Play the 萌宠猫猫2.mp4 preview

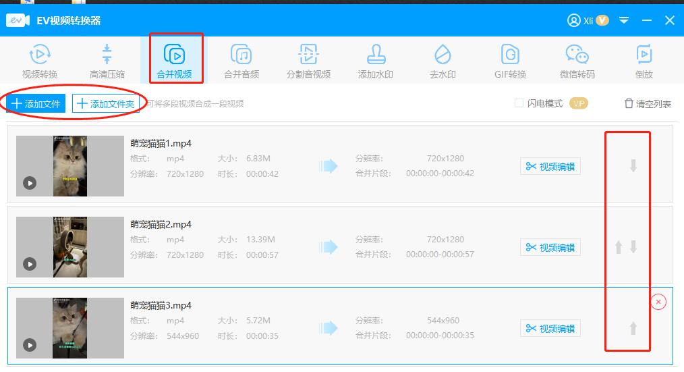30,264
